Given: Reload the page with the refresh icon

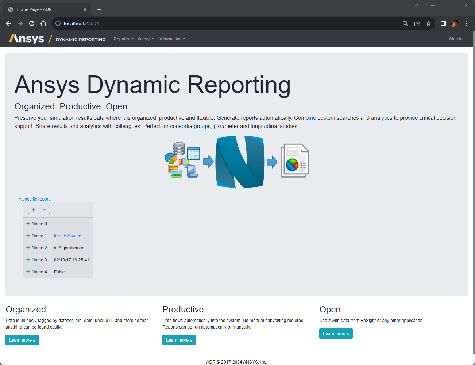Looking at the screenshot, I should [32, 23].
